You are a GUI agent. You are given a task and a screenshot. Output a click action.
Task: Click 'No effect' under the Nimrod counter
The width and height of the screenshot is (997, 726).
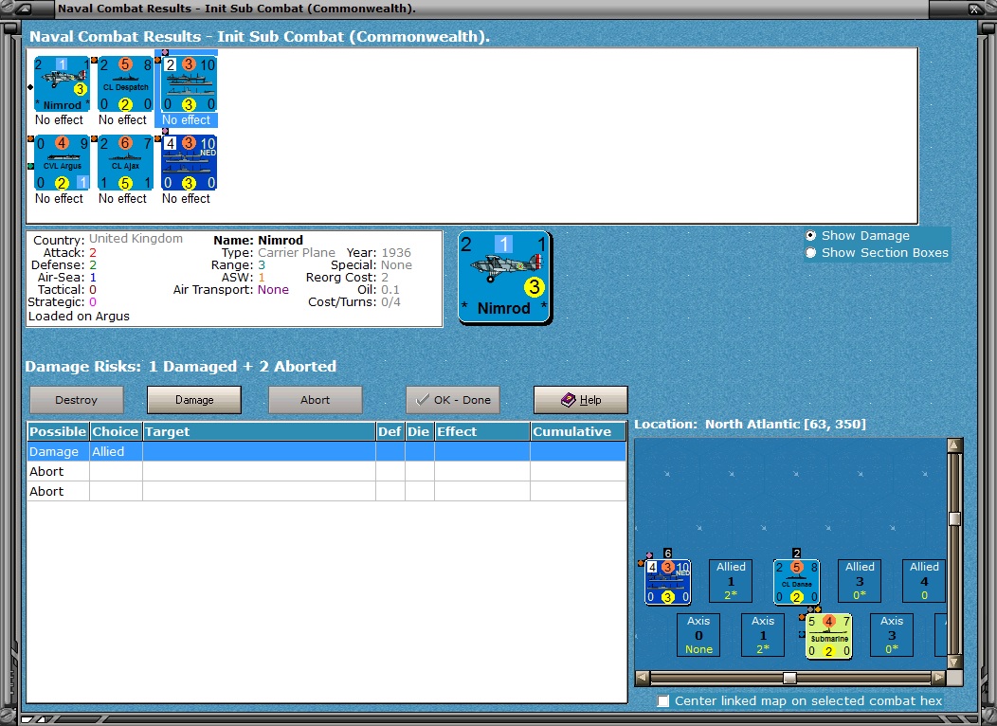tap(59, 120)
